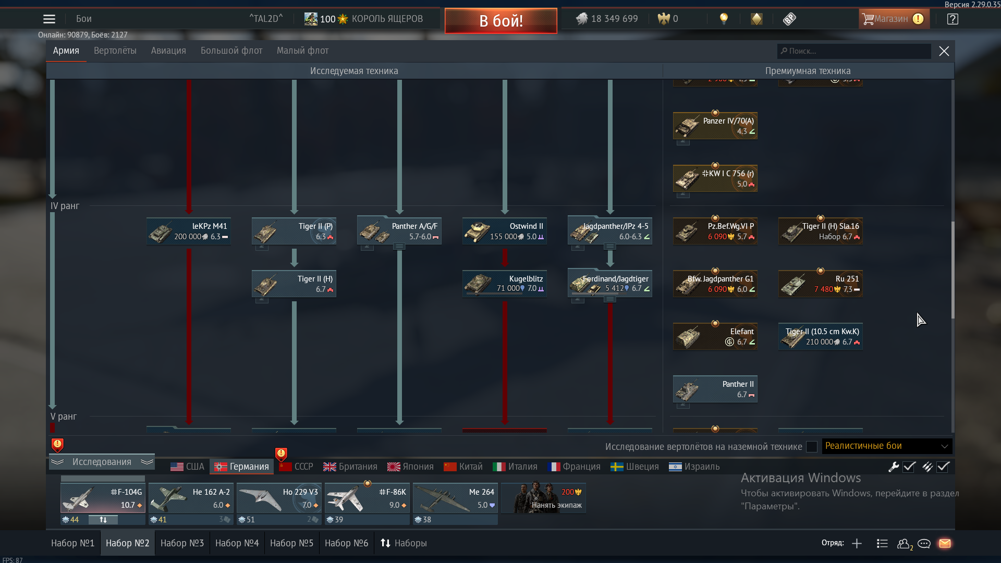
Task: Select Ho 229 V3 crew slot
Action: pos(279,498)
